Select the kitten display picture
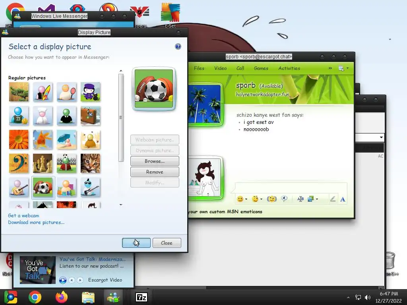407x305 pixels. [x=90, y=163]
